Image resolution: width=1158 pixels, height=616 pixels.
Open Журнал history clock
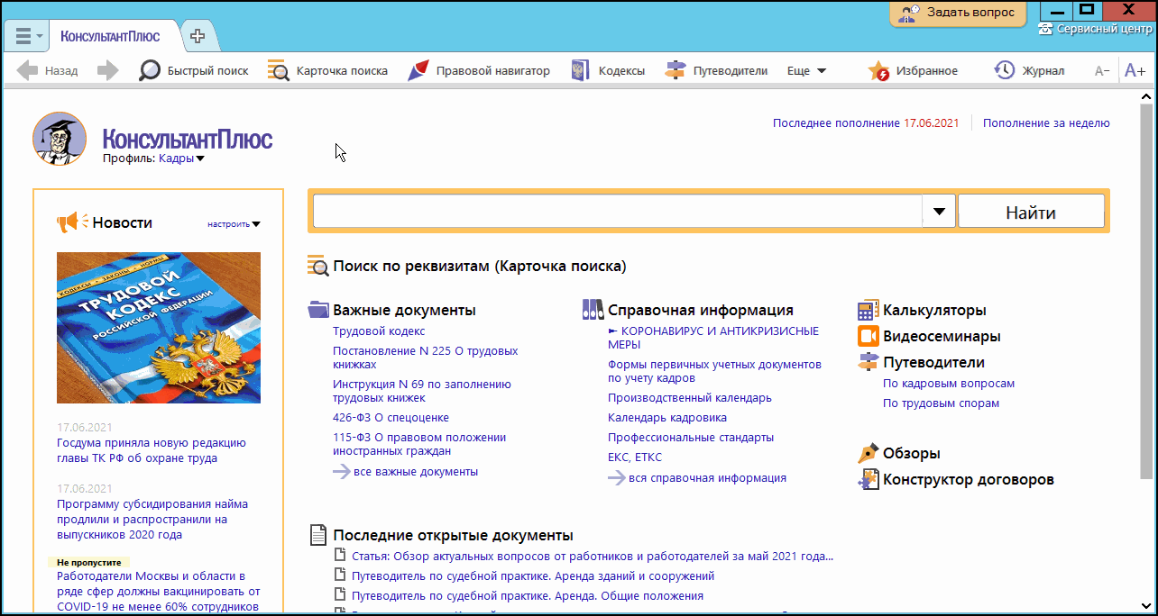1029,70
